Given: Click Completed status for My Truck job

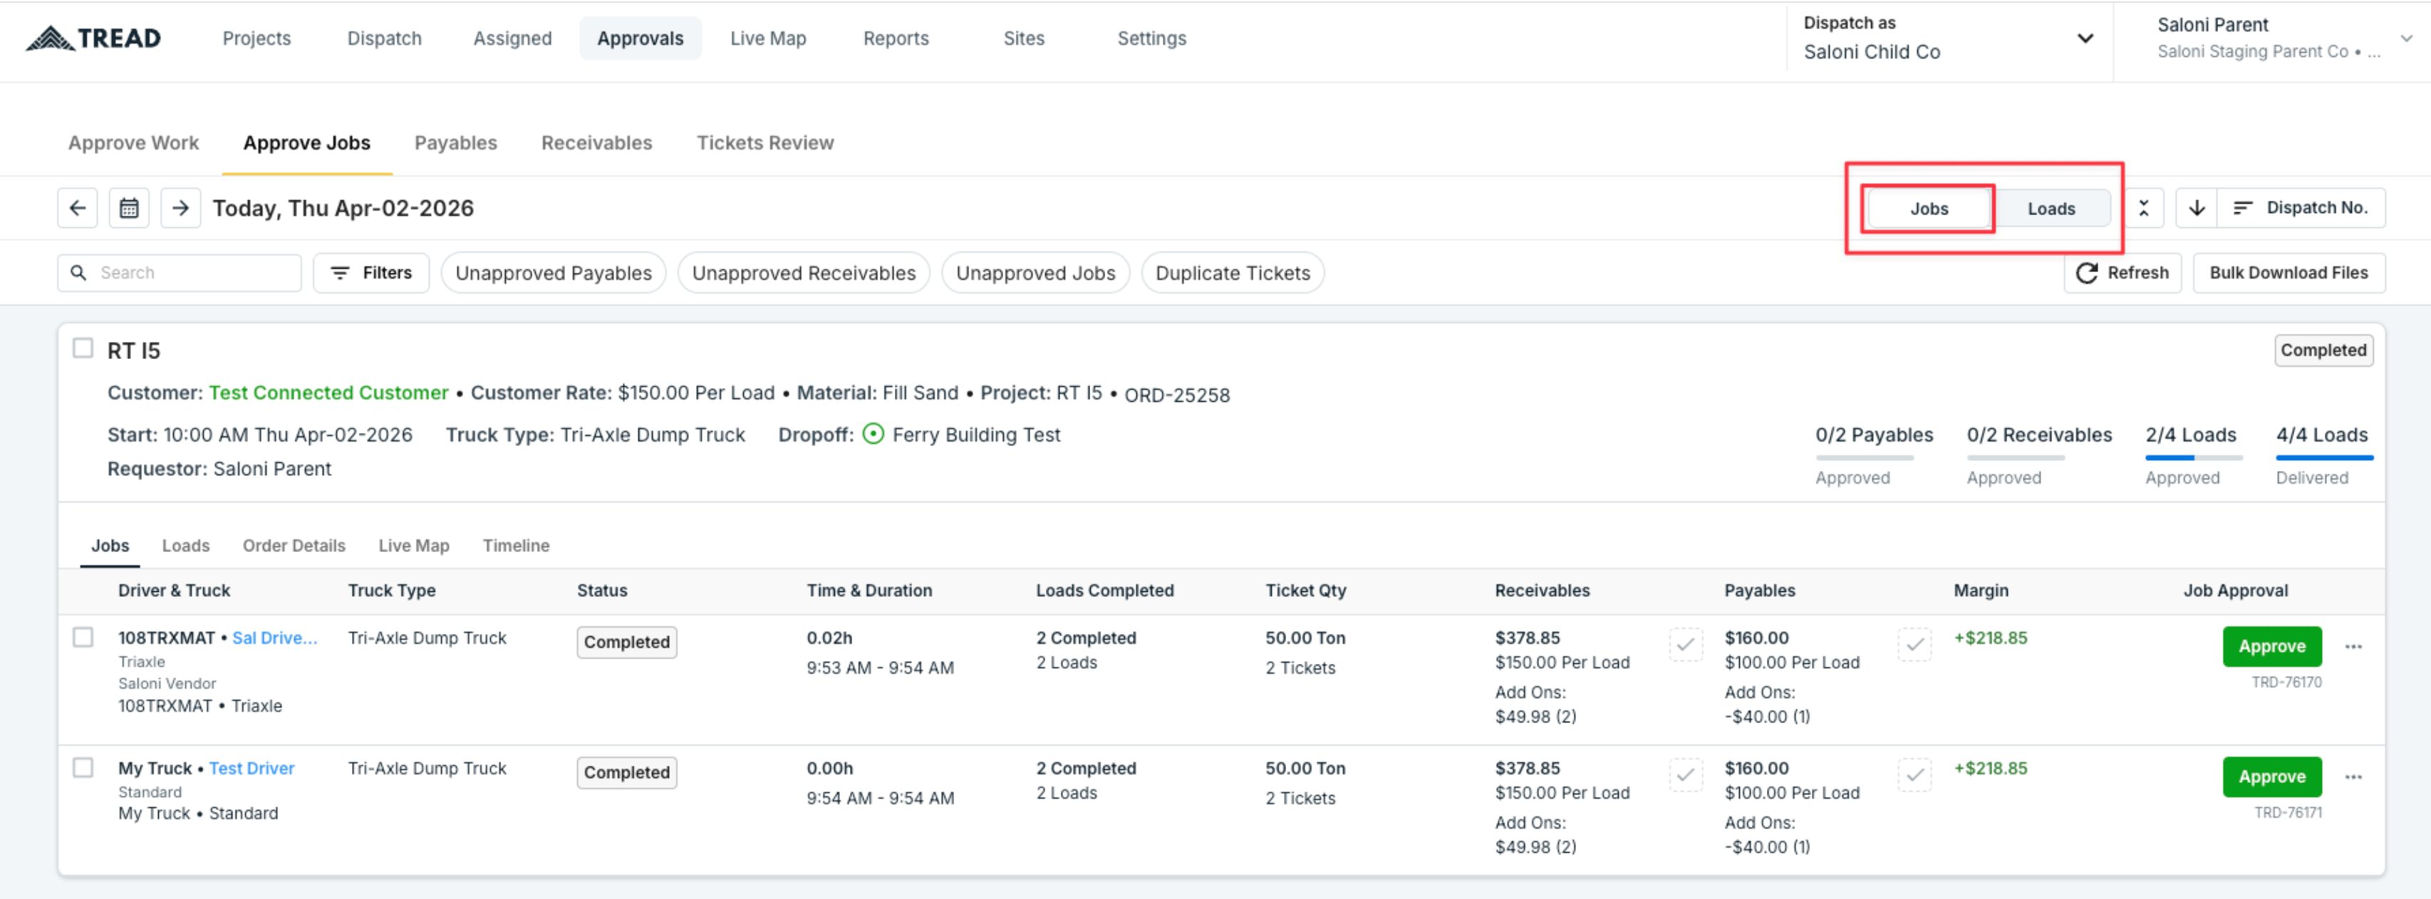Looking at the screenshot, I should (x=626, y=771).
